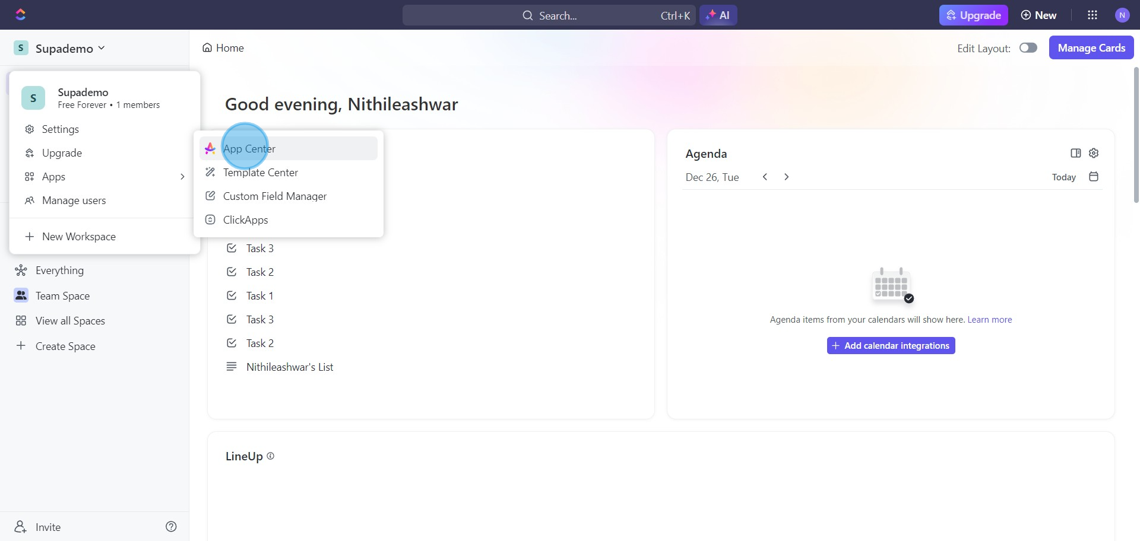Click the page vertical scrollbar
The image size is (1140, 541).
coord(1136,135)
